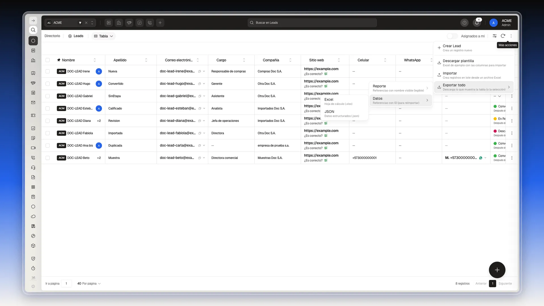This screenshot has width=544, height=306.
Task: Open the handshake deals icon in top toolbar
Action: [x=129, y=23]
